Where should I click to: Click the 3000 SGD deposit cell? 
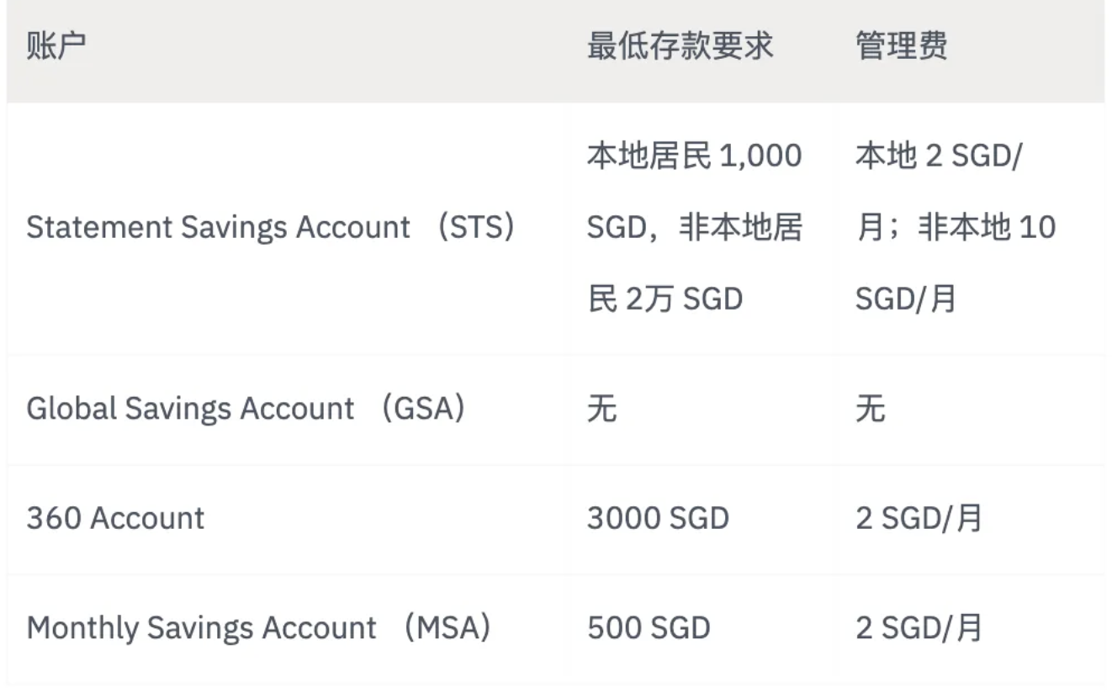click(x=658, y=518)
